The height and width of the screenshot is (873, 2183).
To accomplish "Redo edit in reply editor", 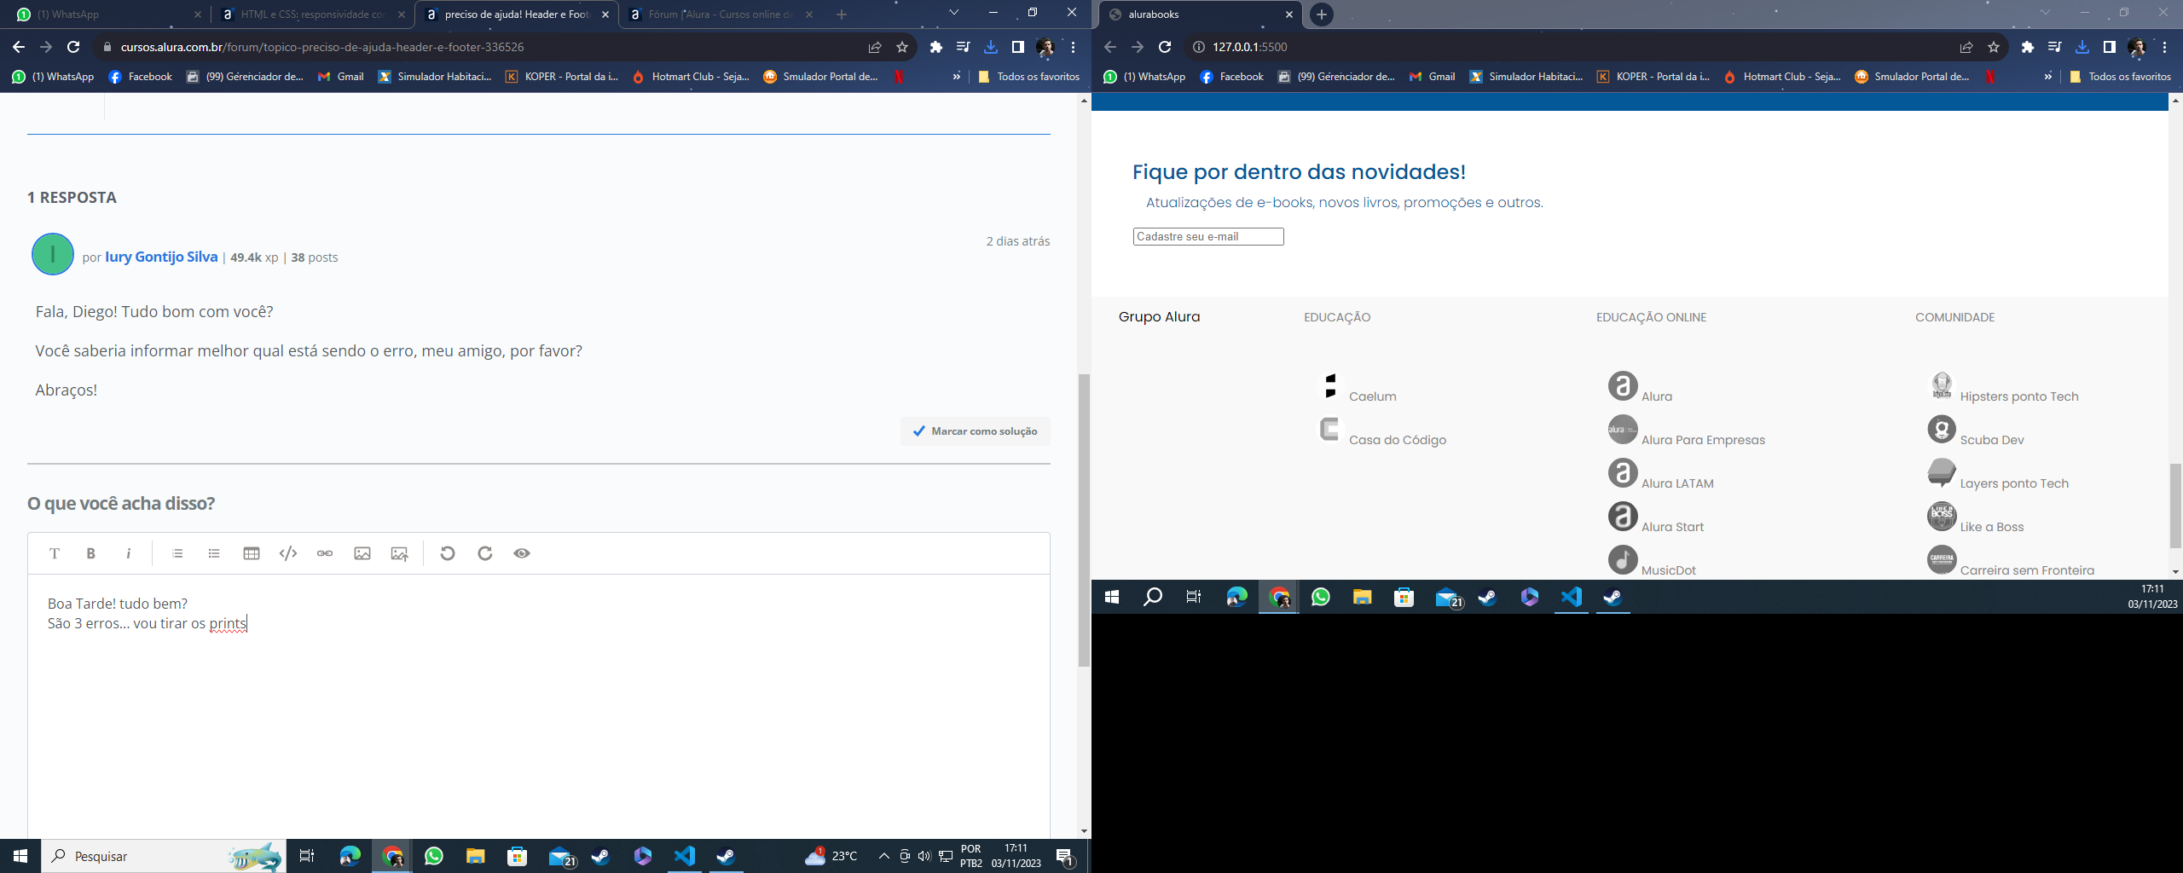I will click(x=485, y=553).
